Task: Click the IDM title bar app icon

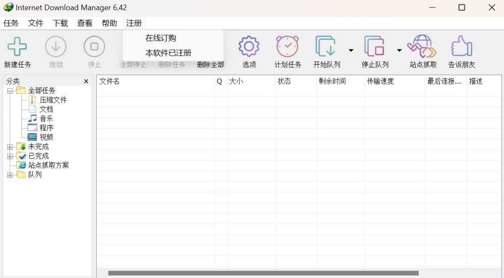Action: click(9, 7)
